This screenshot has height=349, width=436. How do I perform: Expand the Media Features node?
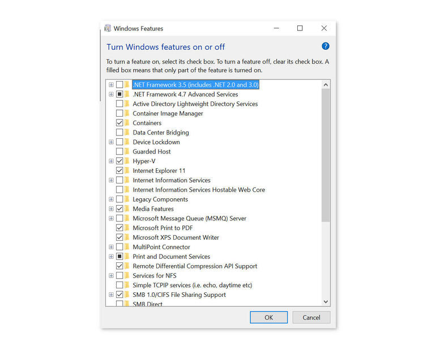111,208
